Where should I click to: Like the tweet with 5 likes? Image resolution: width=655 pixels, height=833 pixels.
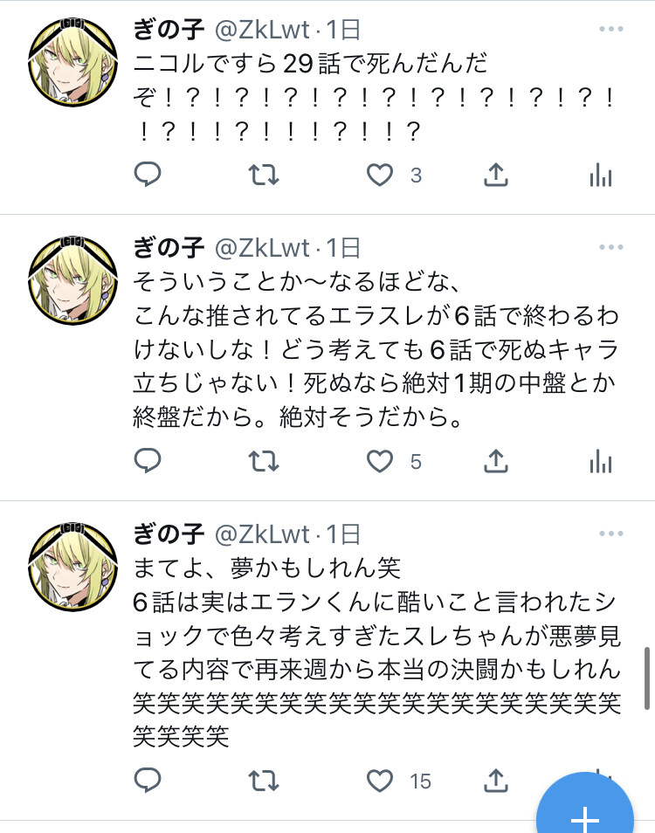point(380,461)
